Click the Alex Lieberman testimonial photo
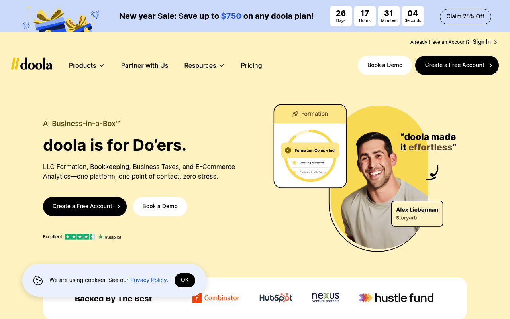 pos(379,187)
